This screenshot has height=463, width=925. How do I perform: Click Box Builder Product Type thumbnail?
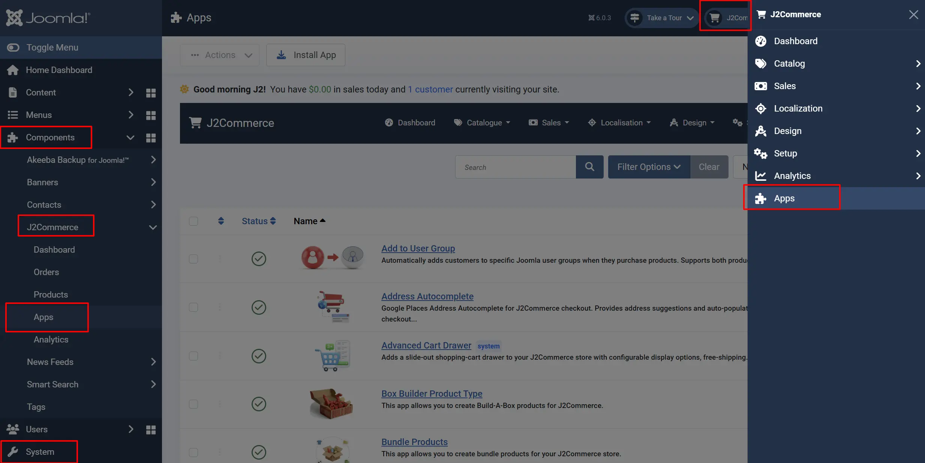point(331,404)
